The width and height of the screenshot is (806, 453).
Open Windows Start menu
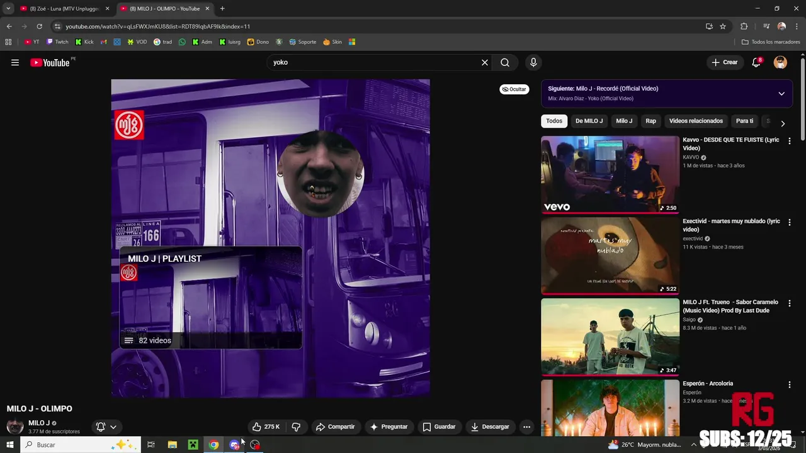click(x=9, y=445)
